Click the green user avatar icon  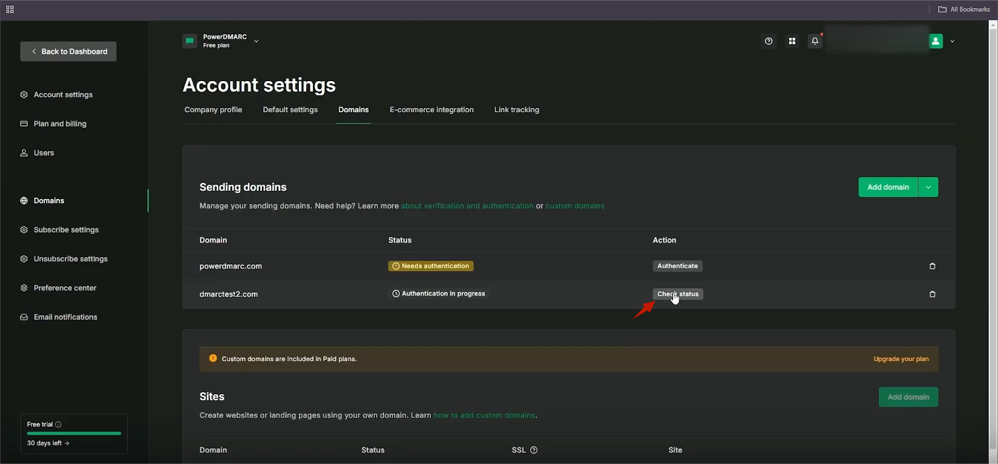[x=936, y=41]
